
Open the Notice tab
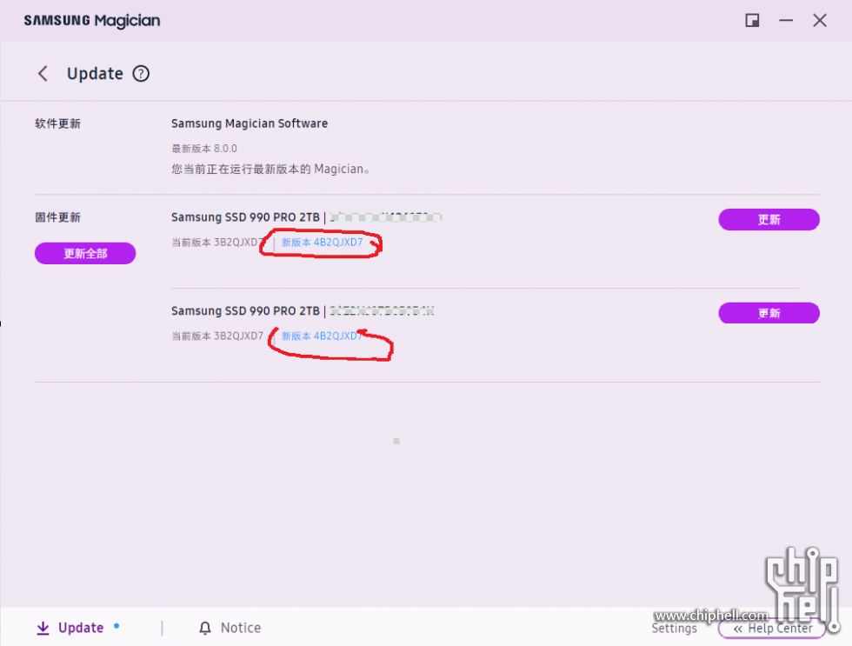pos(230,628)
